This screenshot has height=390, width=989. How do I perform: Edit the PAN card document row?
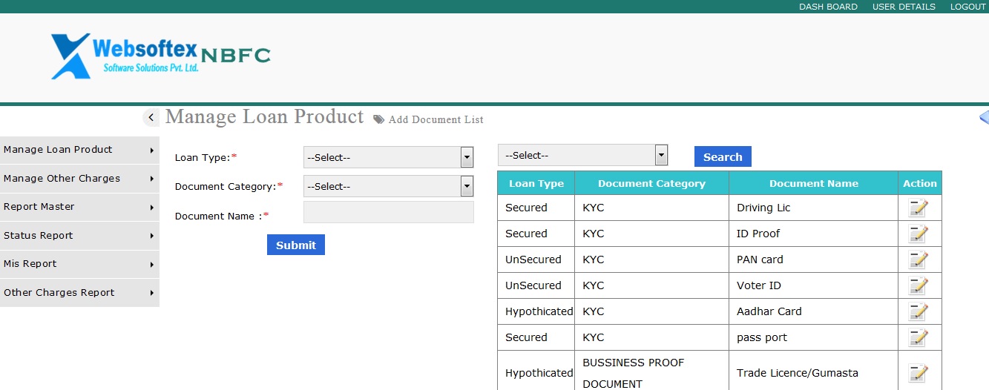(x=919, y=260)
